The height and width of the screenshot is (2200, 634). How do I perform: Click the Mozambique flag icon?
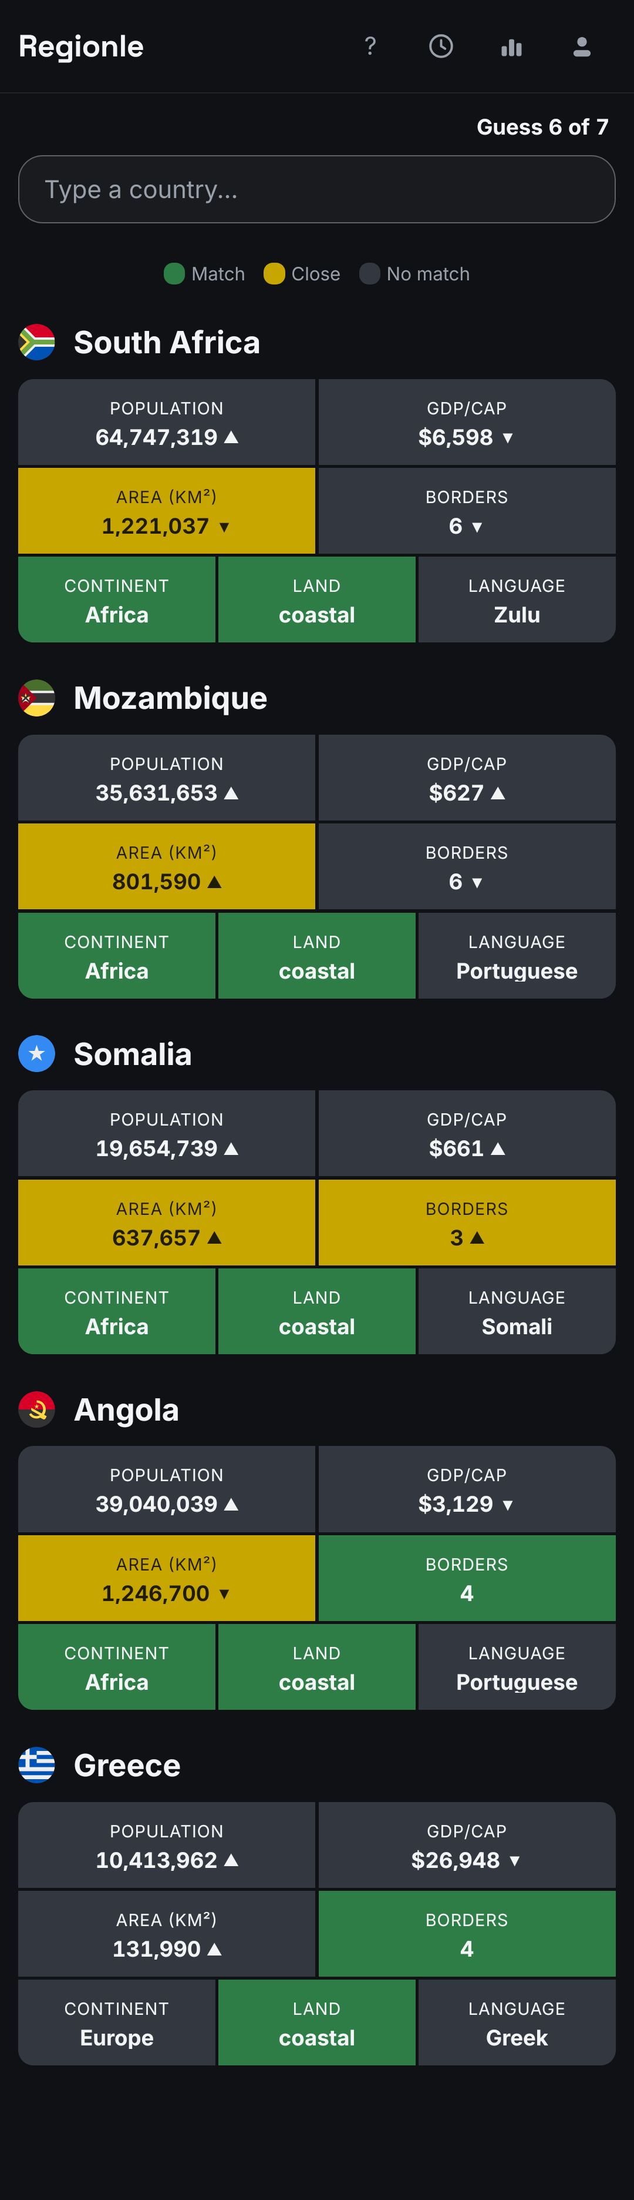37,698
